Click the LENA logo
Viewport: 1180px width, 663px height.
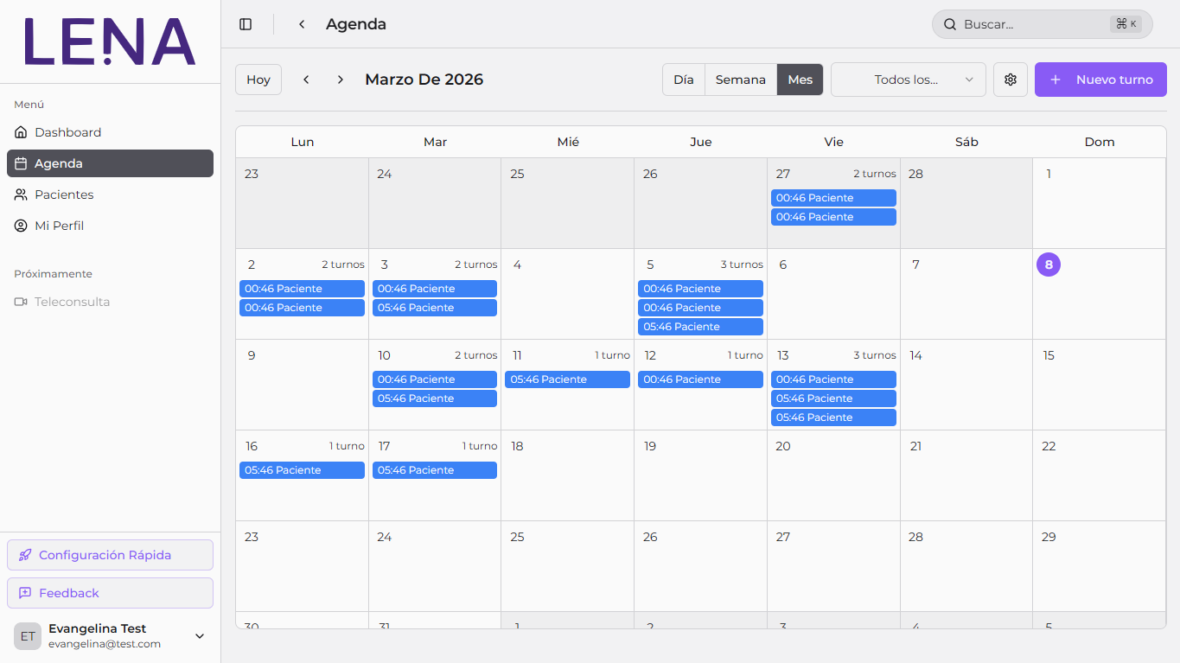110,41
